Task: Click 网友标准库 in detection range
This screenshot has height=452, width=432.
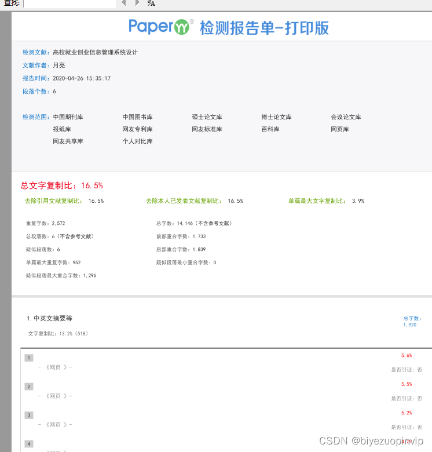Action: [x=207, y=129]
